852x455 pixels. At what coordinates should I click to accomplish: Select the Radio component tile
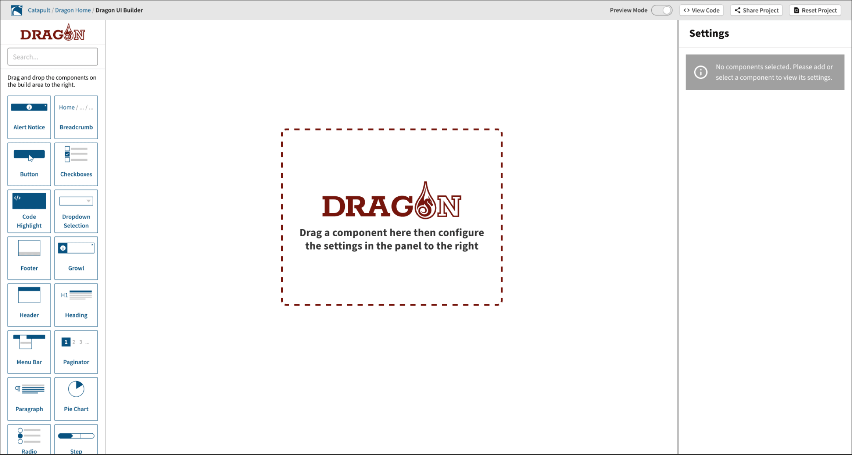pyautogui.click(x=29, y=440)
